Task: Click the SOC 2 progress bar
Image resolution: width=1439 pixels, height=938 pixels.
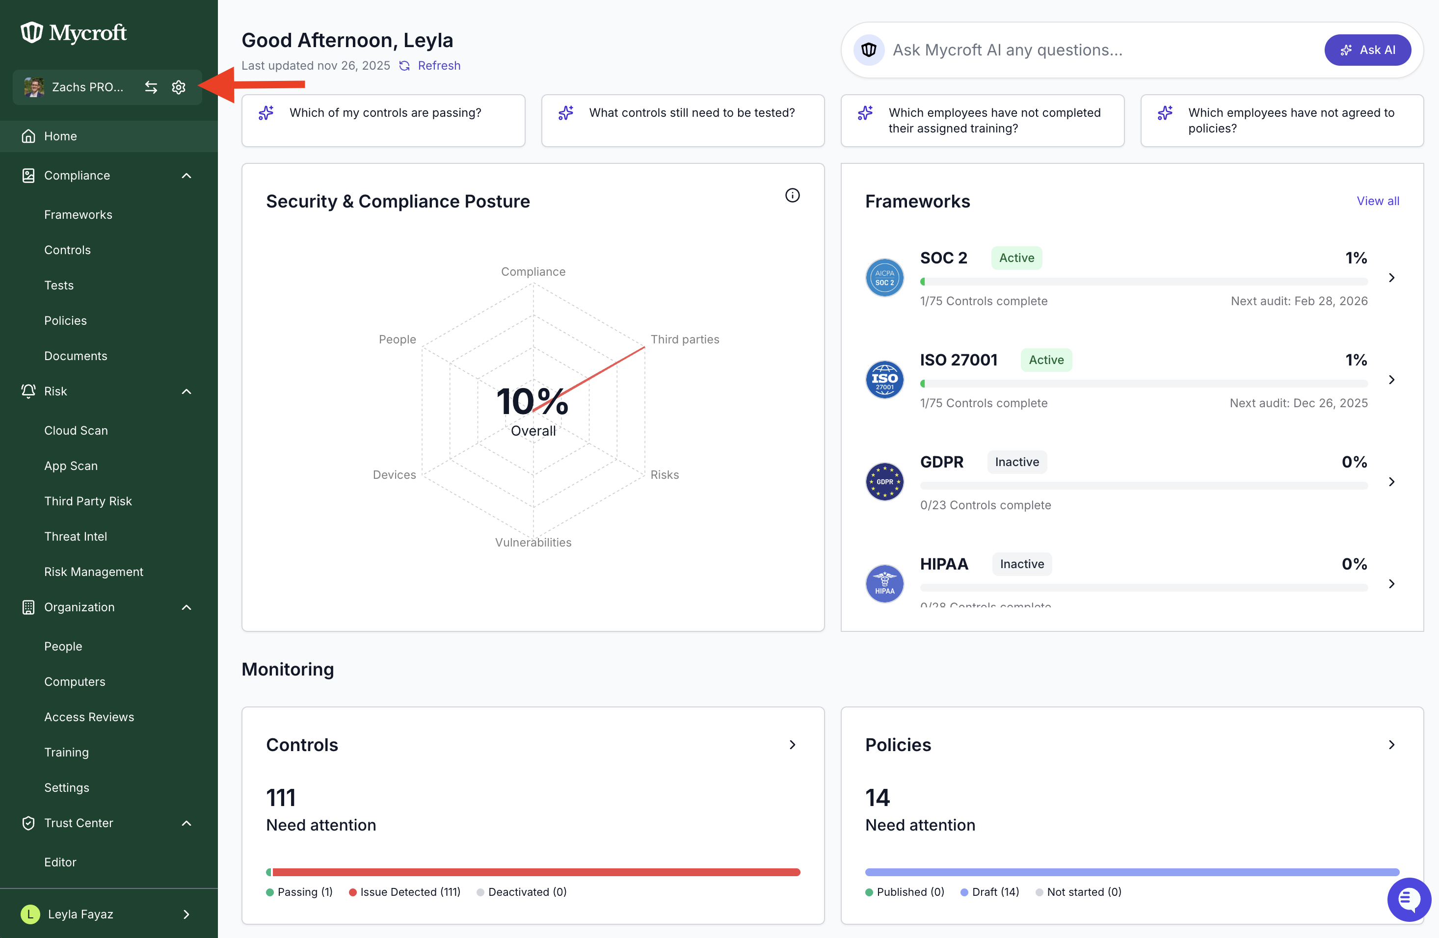Action: (x=1144, y=282)
